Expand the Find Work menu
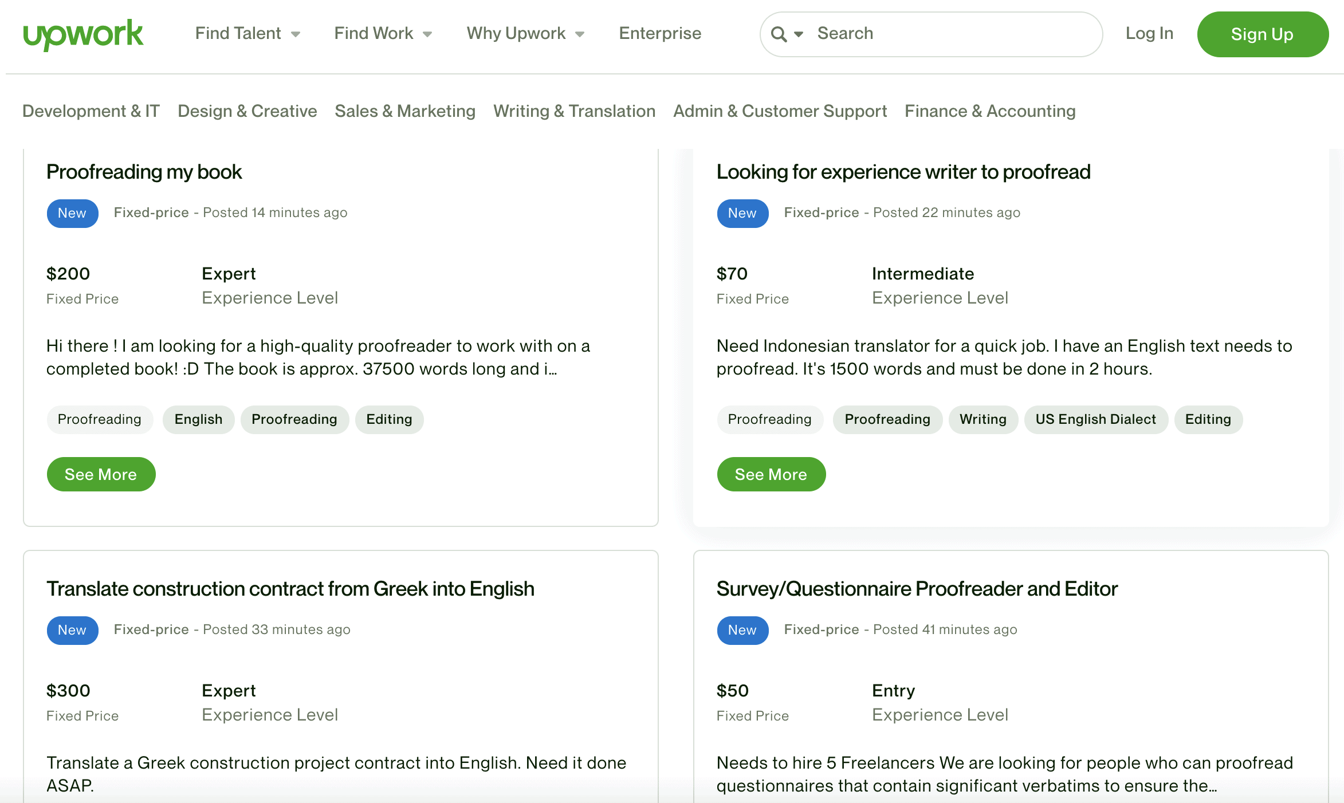 383,33
